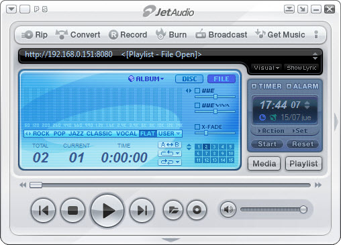Toggle the first BBE checkbox
Image resolution: width=341 pixels, height=245 pixels.
pos(197,91)
